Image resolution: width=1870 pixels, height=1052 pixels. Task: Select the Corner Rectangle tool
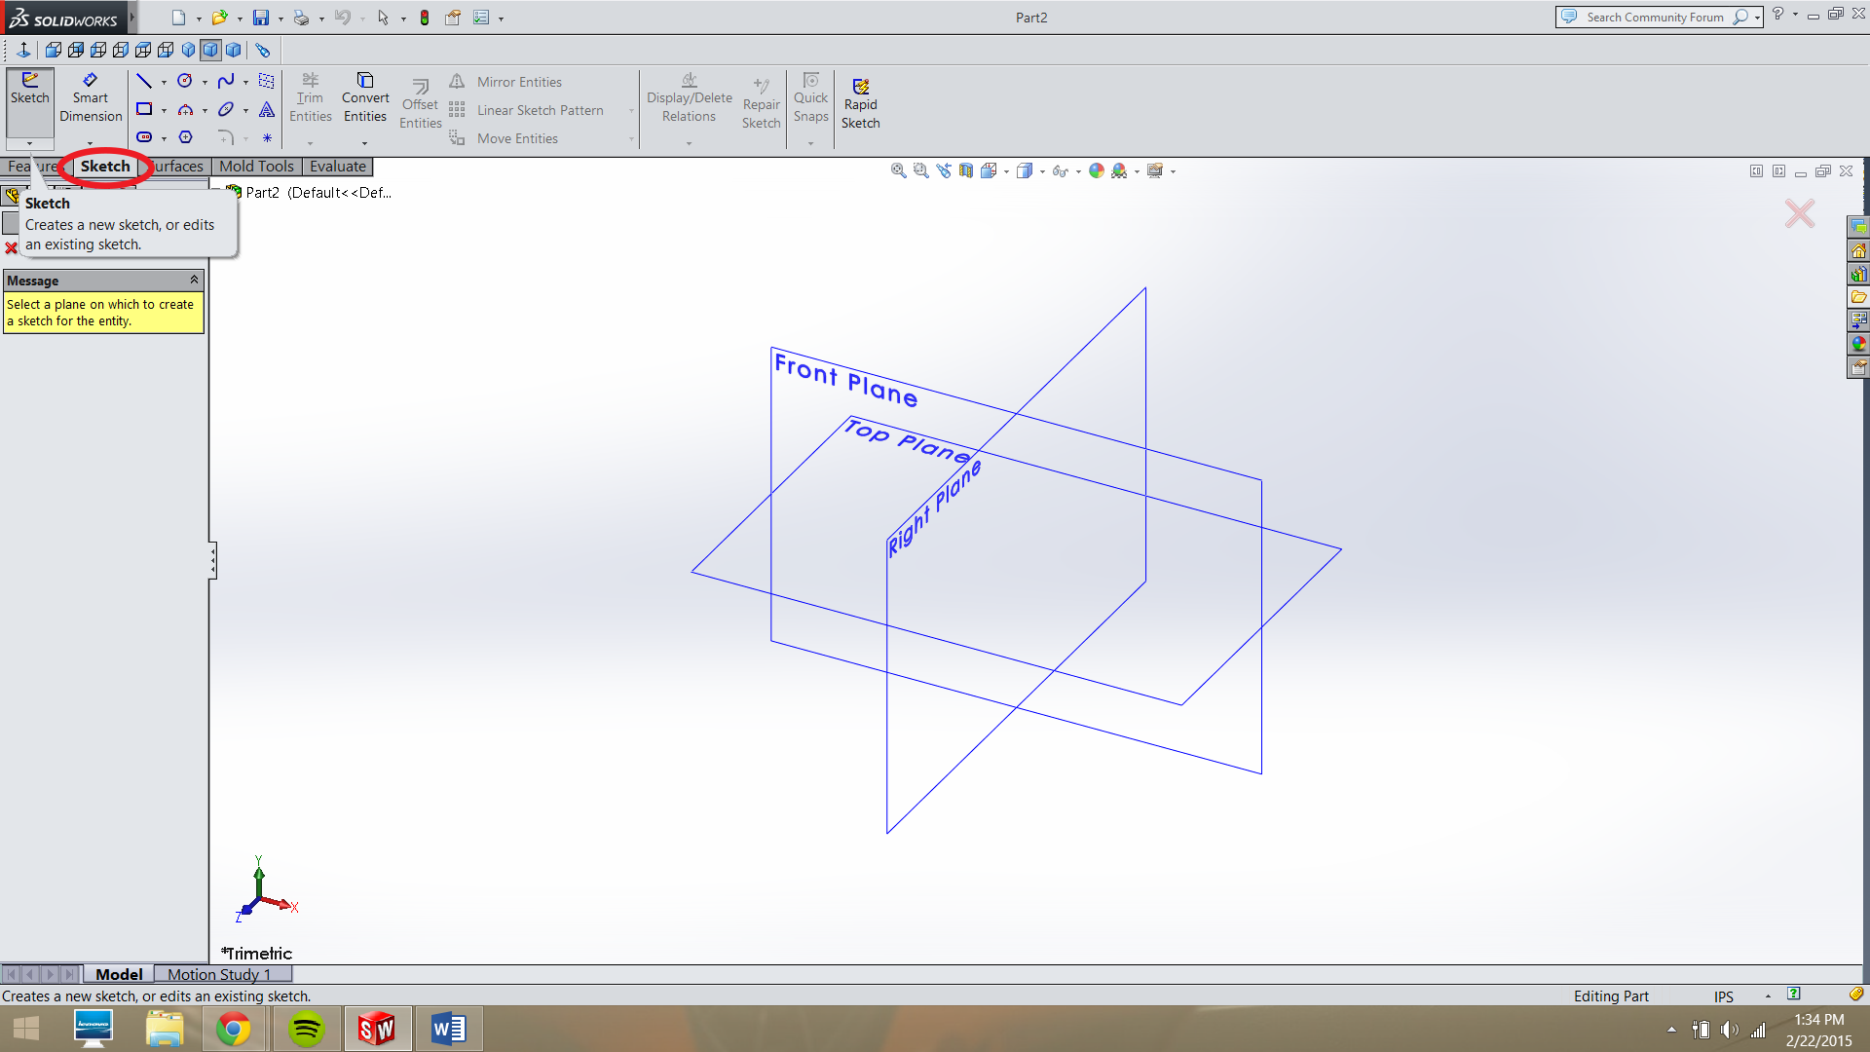(144, 109)
